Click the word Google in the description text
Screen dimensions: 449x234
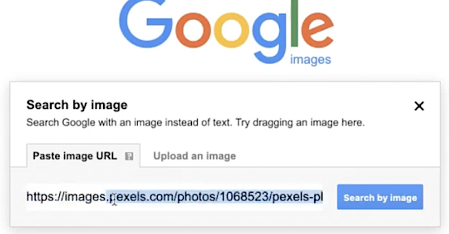point(79,123)
